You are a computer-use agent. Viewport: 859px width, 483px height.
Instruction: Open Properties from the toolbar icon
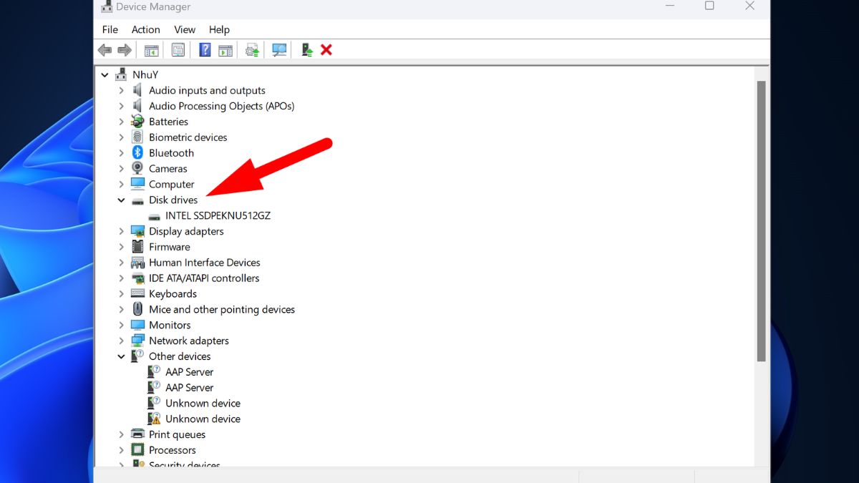coord(178,50)
